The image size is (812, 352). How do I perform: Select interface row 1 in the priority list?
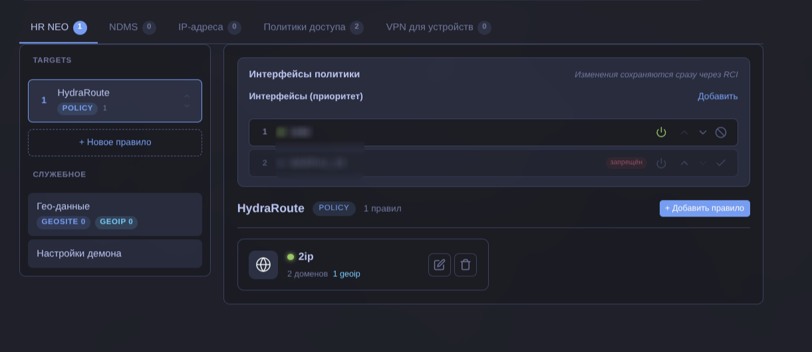coord(493,132)
